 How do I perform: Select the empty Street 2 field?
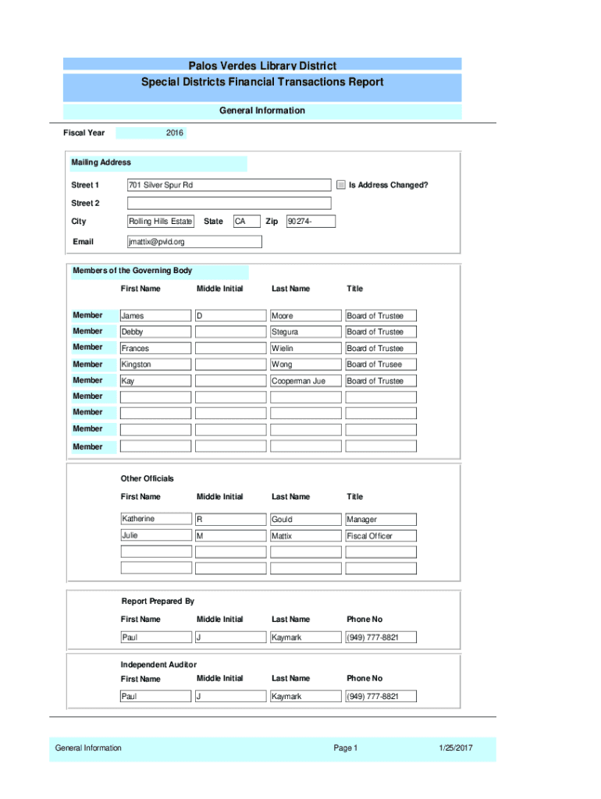(229, 204)
